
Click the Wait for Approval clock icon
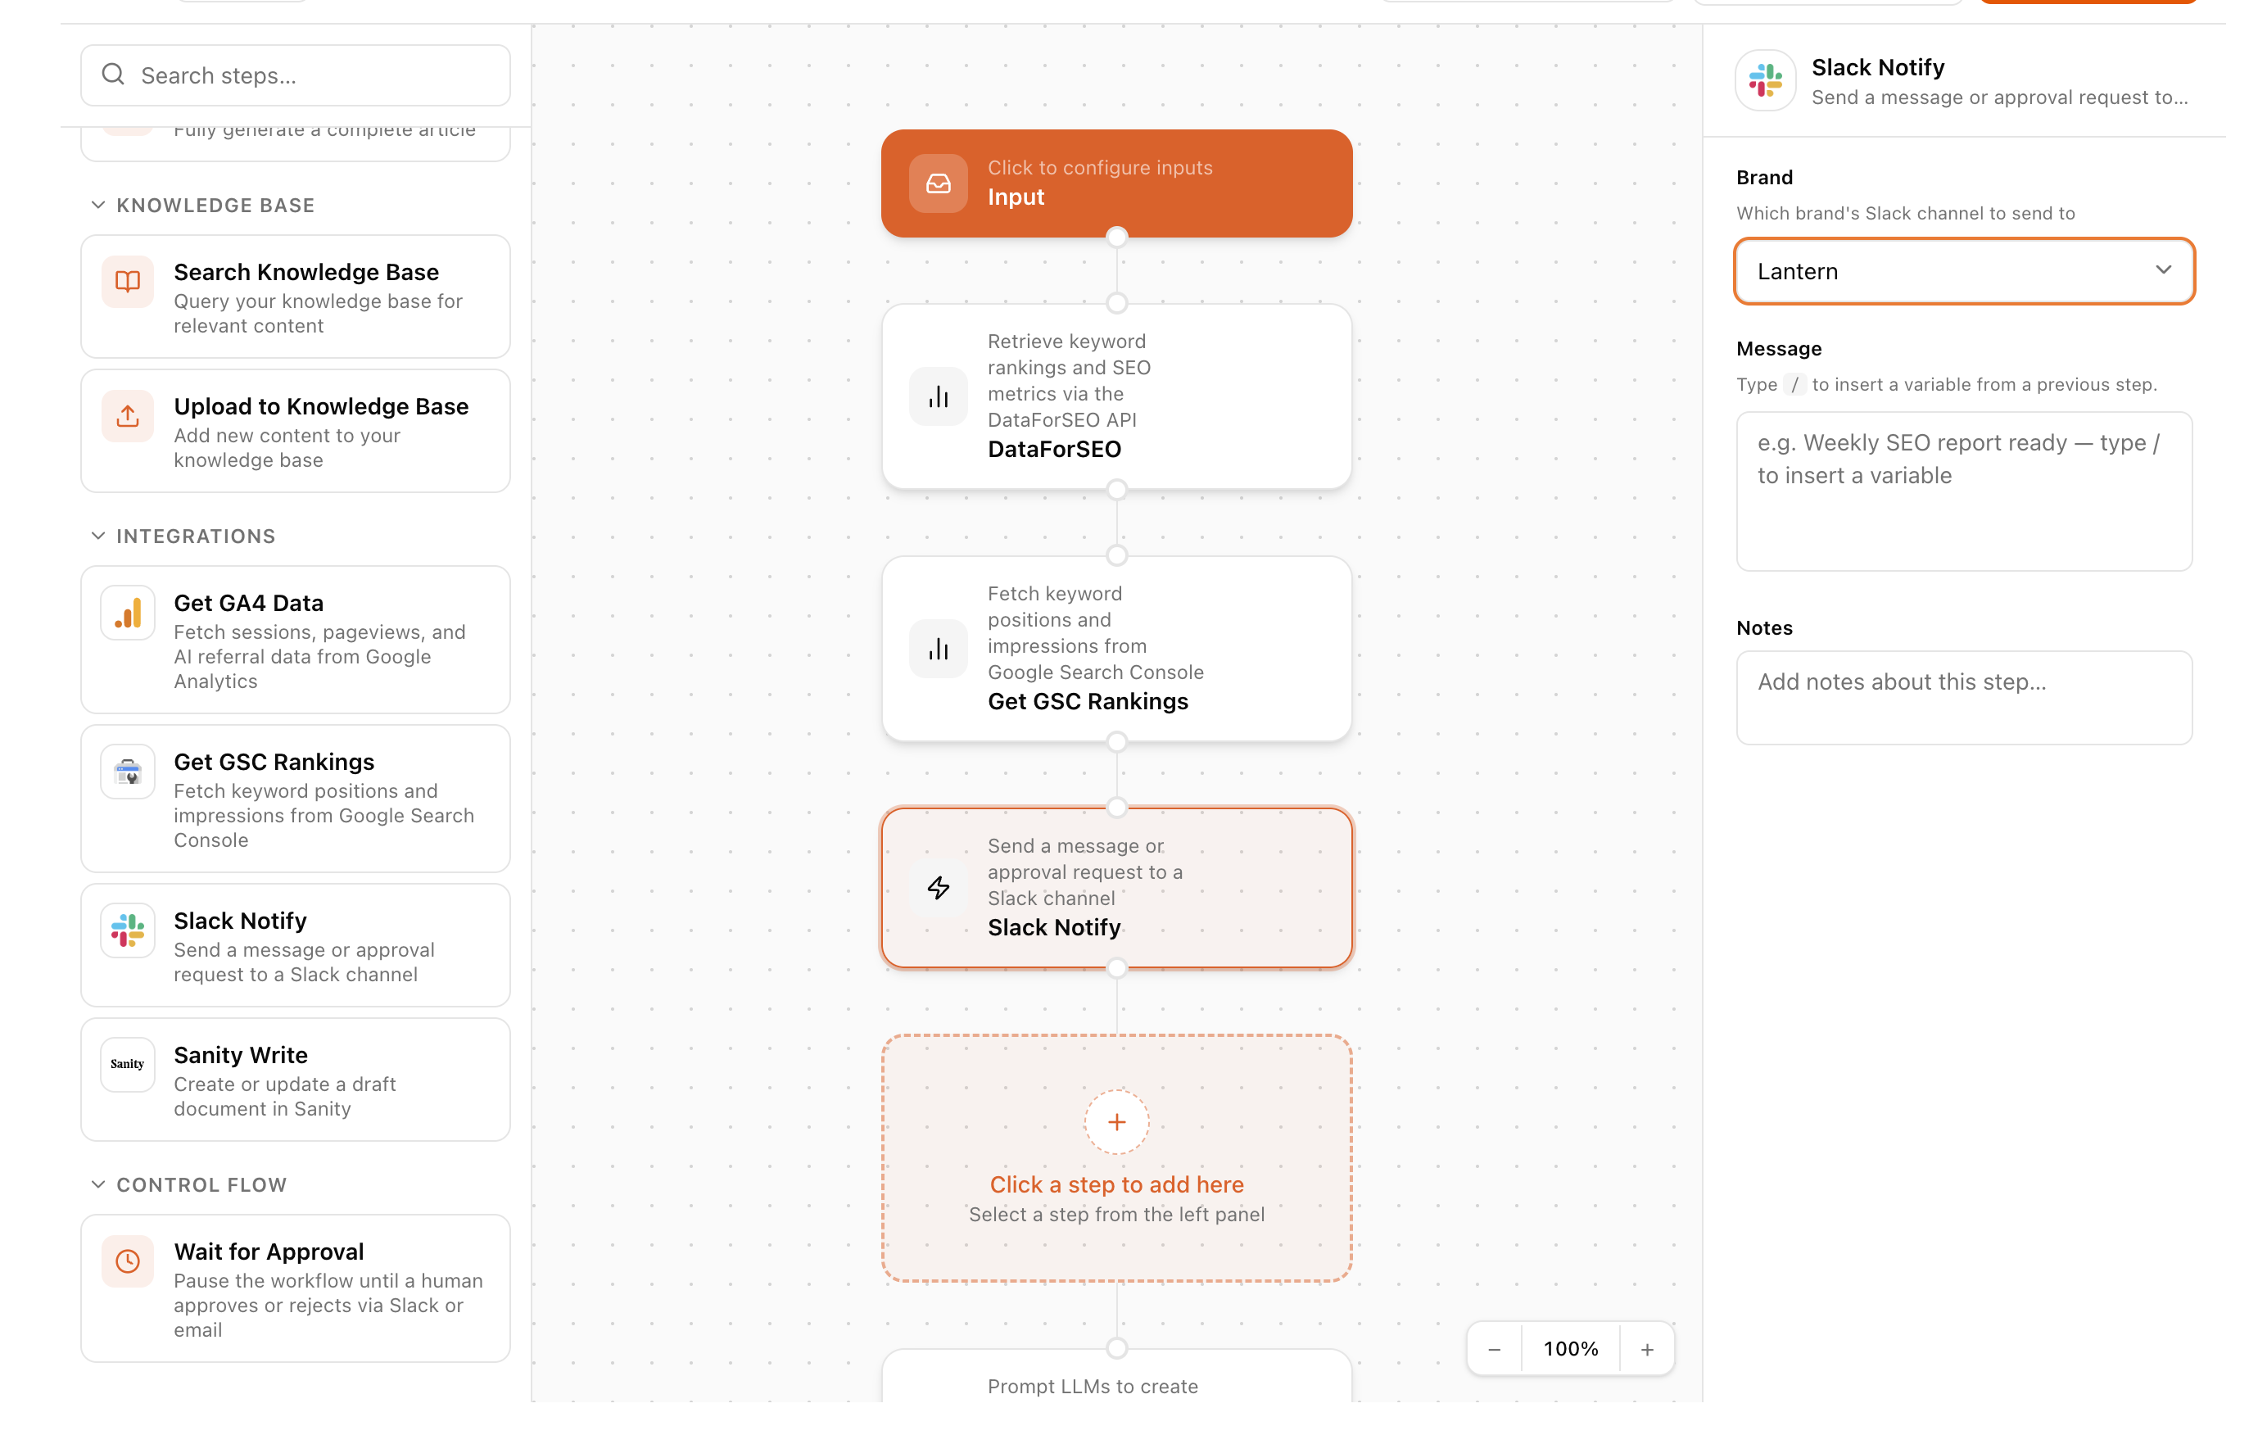click(127, 1261)
